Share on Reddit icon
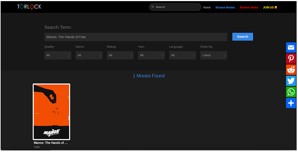The image size is (298, 152). pos(291,70)
